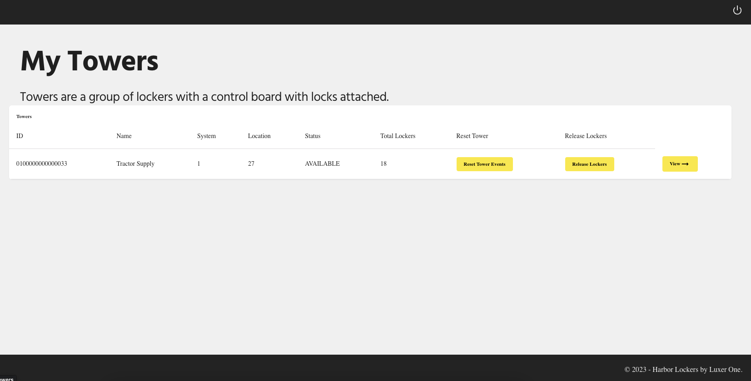Click the Location column header
Viewport: 751px width, 381px height.
tap(259, 136)
